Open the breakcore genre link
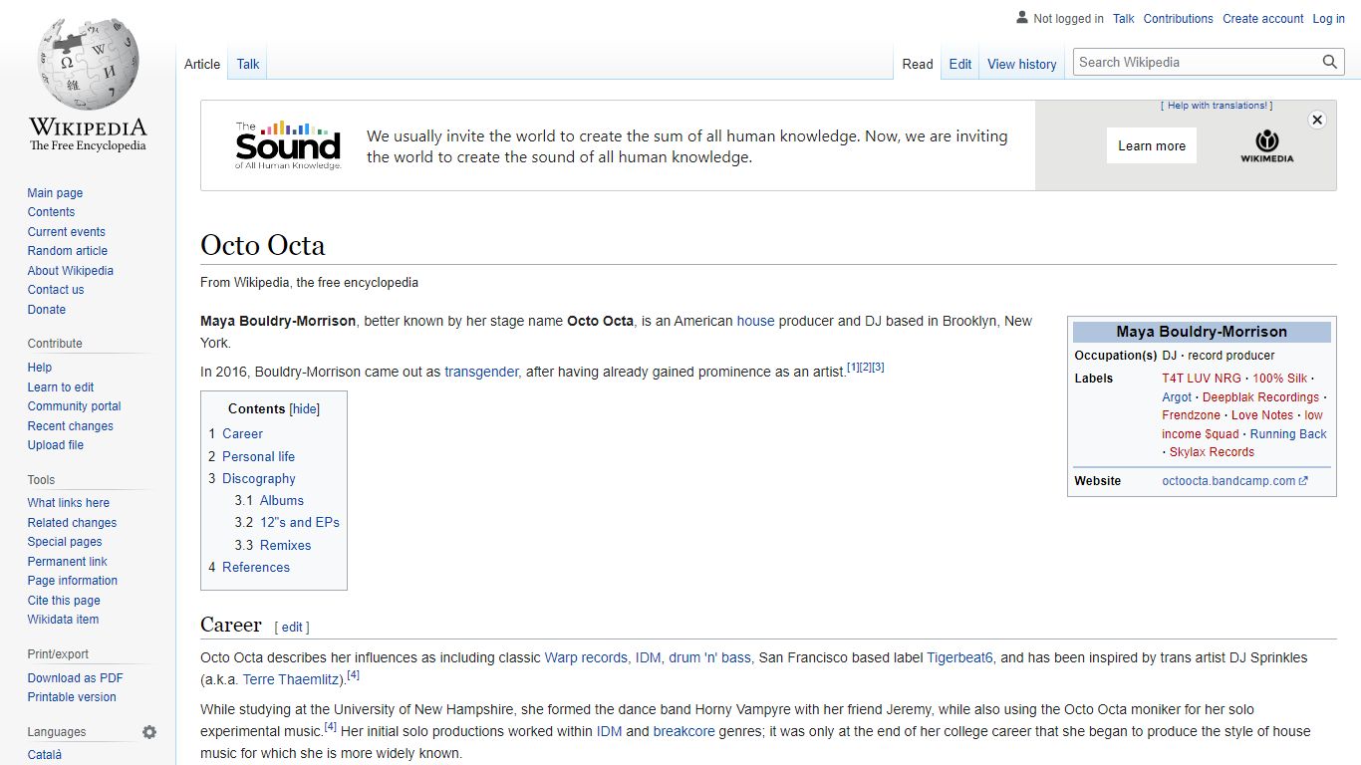This screenshot has height=765, width=1361. (x=683, y=731)
